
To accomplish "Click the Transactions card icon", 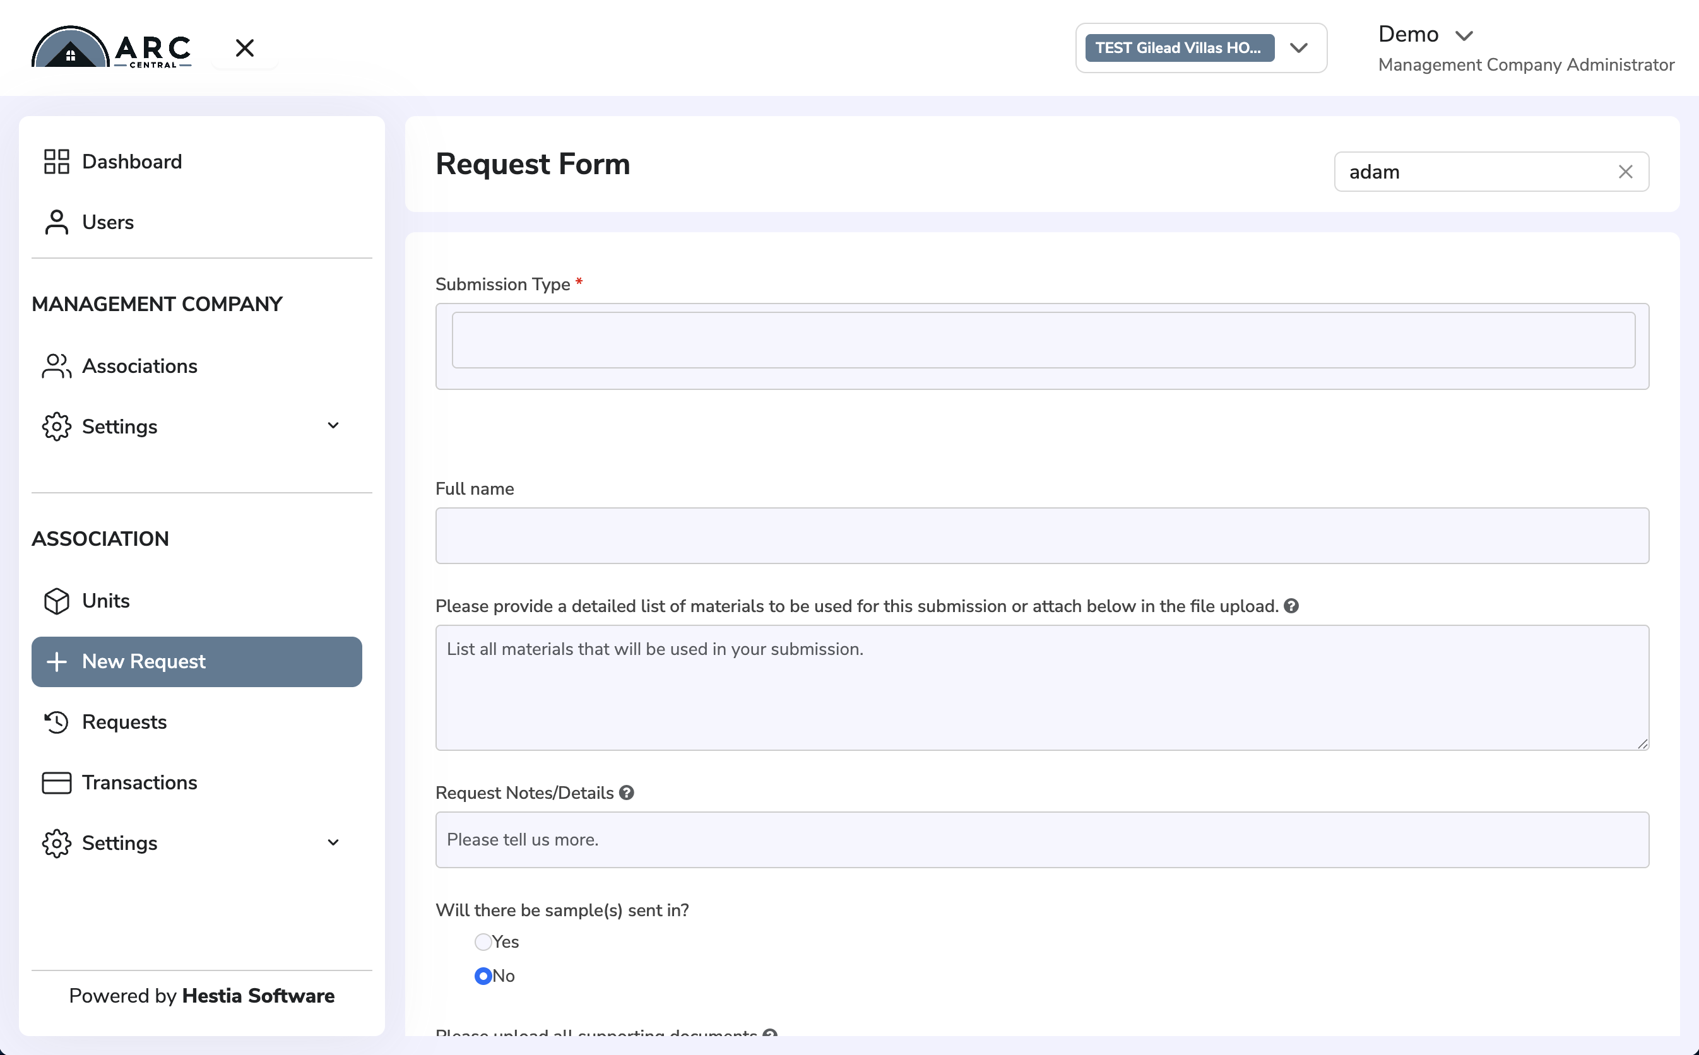I will [x=57, y=782].
